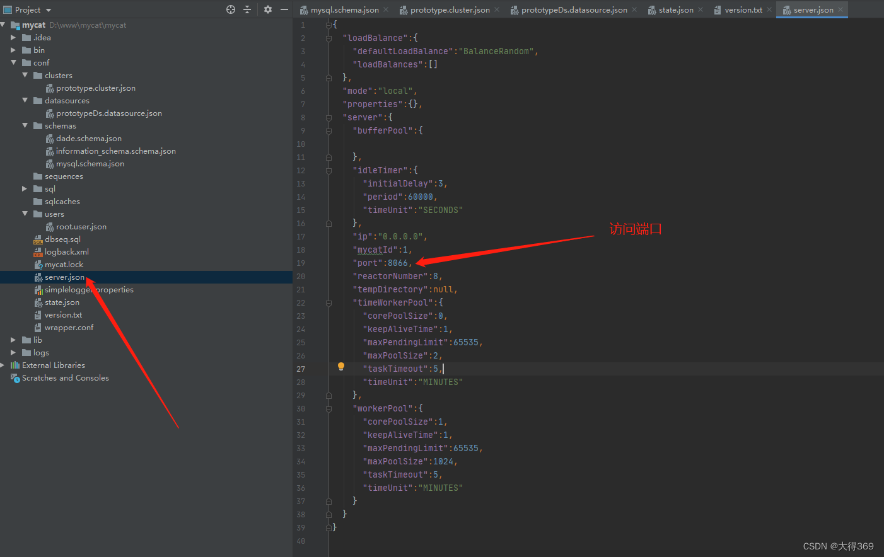Select wrapper.conf file

coord(69,328)
